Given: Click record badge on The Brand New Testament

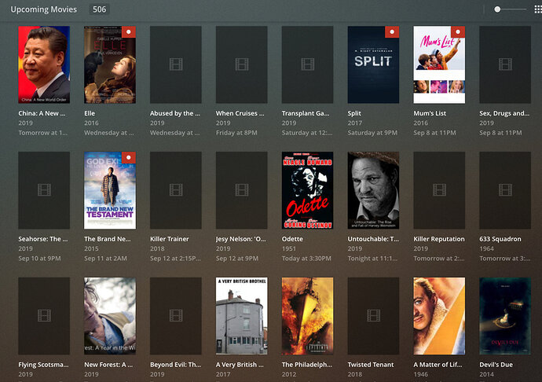Looking at the screenshot, I should point(129,157).
